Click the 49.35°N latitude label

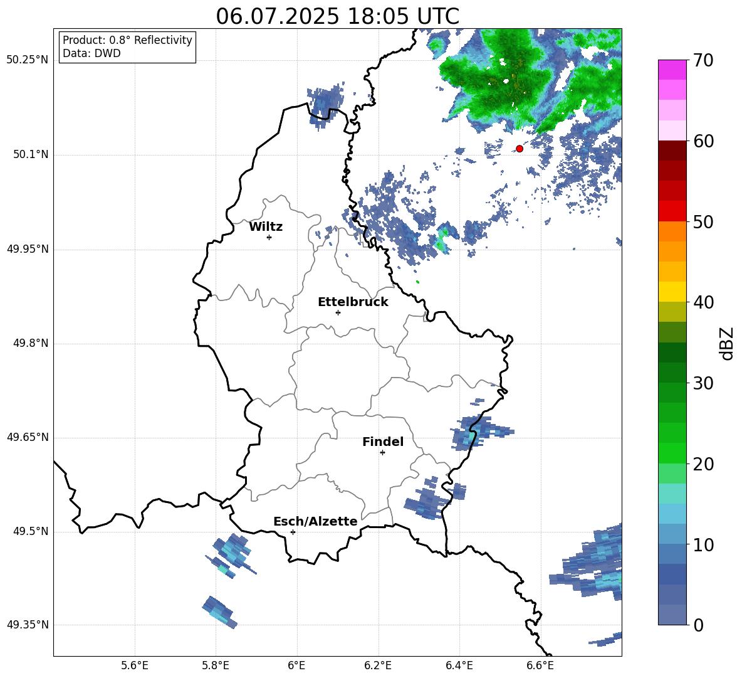28,625
